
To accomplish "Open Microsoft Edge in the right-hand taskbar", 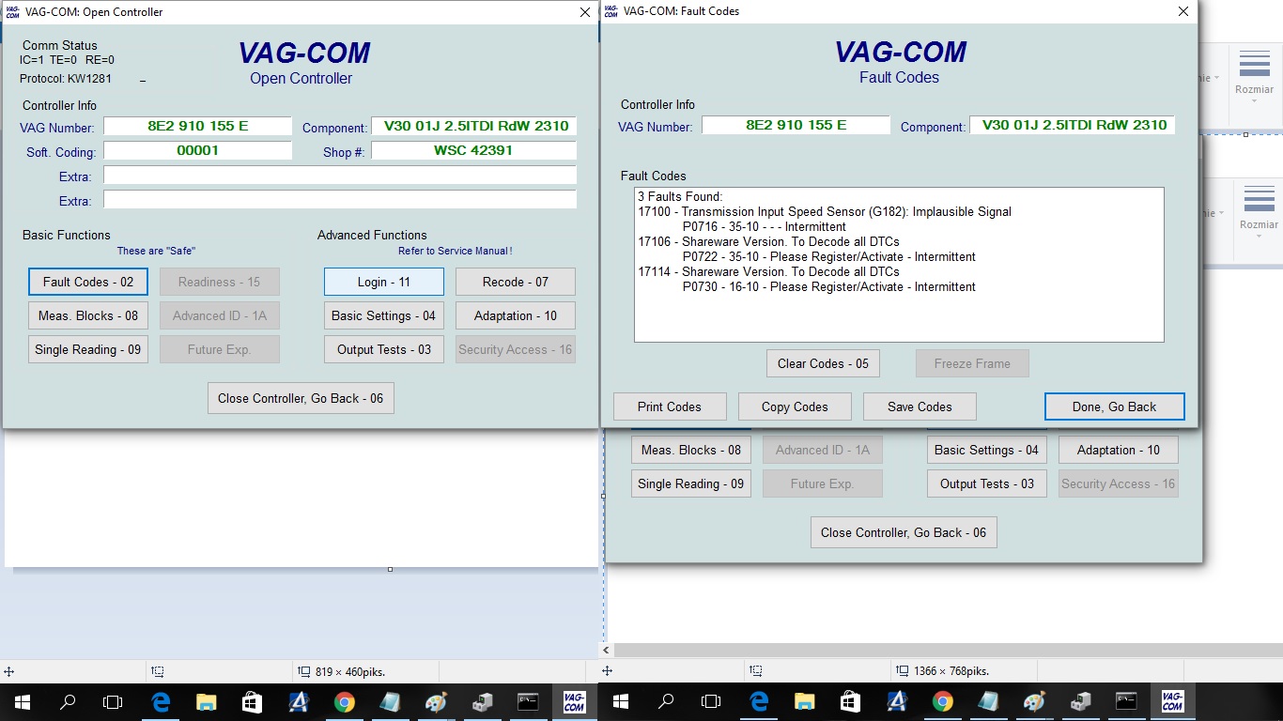I will coord(758,701).
